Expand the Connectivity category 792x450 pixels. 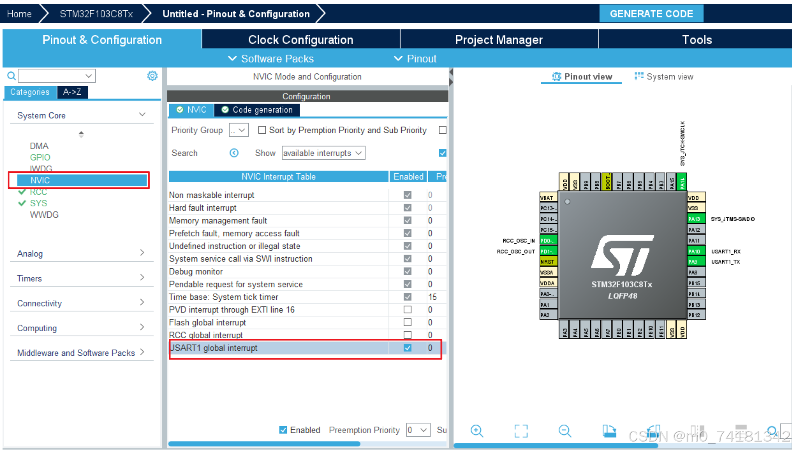pyautogui.click(x=142, y=302)
